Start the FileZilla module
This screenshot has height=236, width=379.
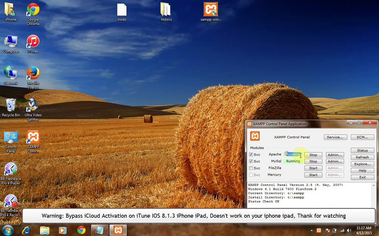point(313,168)
